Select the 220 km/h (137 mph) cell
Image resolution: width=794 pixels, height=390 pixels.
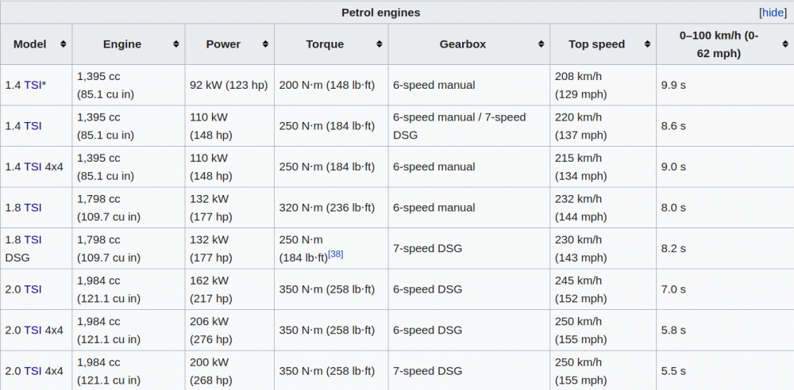603,126
